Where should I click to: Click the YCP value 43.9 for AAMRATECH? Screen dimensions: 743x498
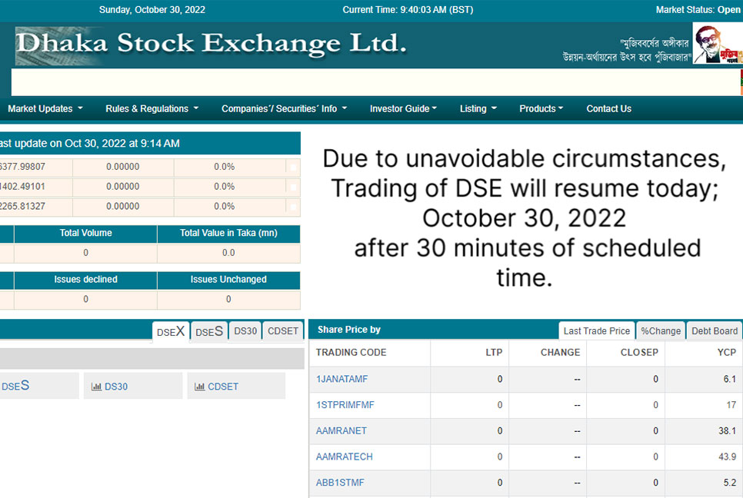[727, 456]
